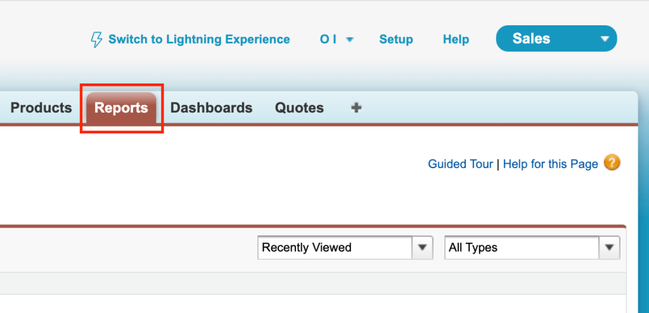This screenshot has width=649, height=313.
Task: Click the orange question mark help icon
Action: click(x=612, y=163)
